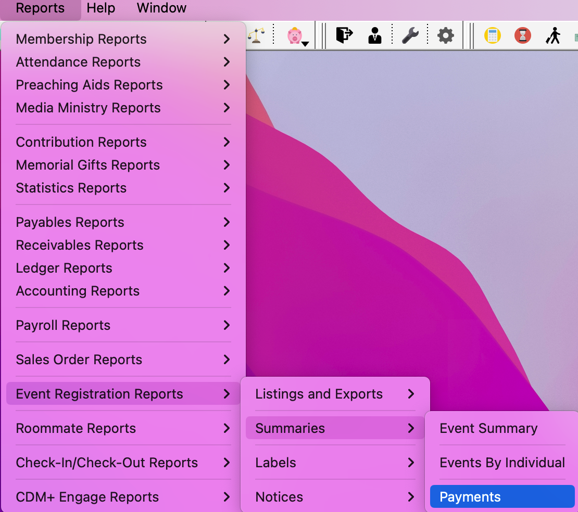Image resolution: width=578 pixels, height=512 pixels.
Task: Expand the Membership Reports submenu arrow
Action: [x=227, y=39]
